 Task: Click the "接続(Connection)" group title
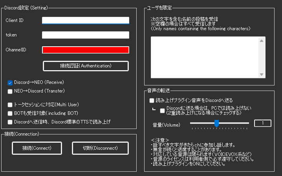click(22, 134)
